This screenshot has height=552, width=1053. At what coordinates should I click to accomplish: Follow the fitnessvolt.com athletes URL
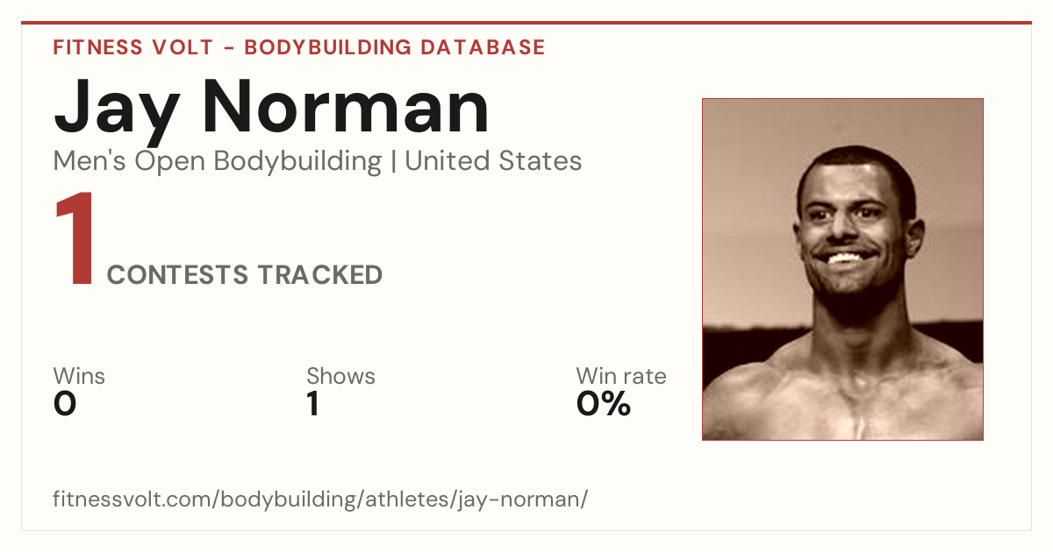pyautogui.click(x=320, y=500)
